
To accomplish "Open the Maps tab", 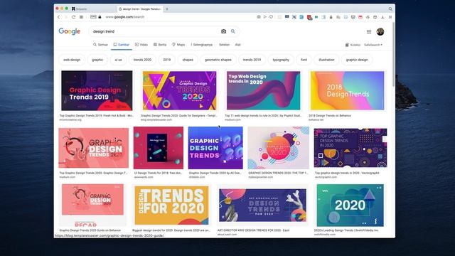I will click(178, 45).
